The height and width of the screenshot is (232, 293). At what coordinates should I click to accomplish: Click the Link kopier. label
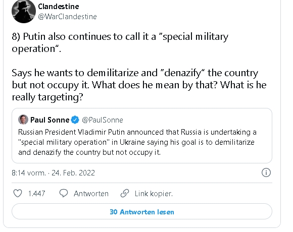154,194
